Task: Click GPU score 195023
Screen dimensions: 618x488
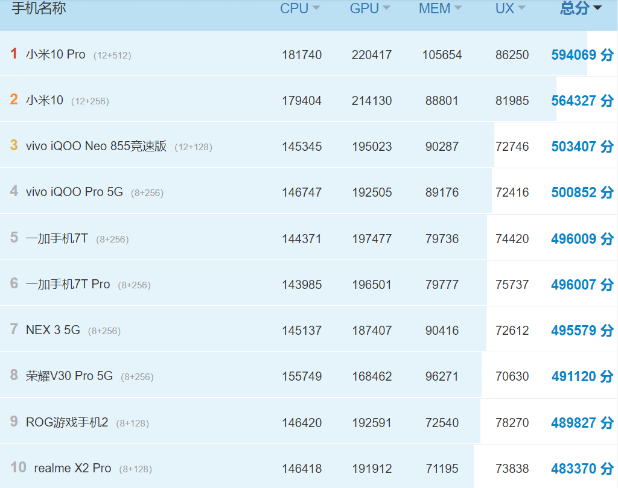Action: click(372, 147)
